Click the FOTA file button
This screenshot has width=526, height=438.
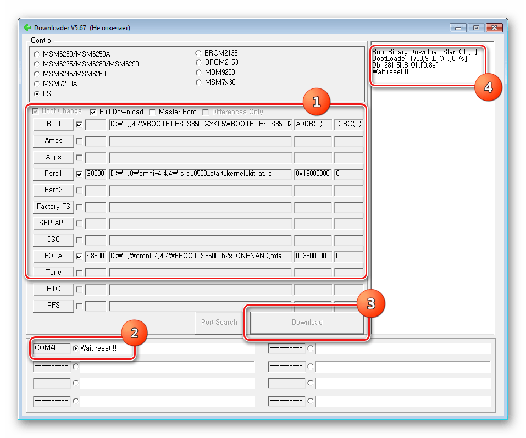(x=53, y=256)
